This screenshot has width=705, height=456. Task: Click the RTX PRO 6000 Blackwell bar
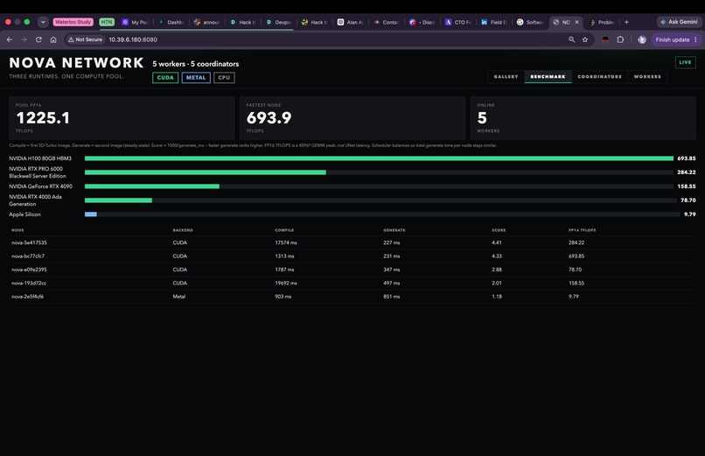(205, 172)
